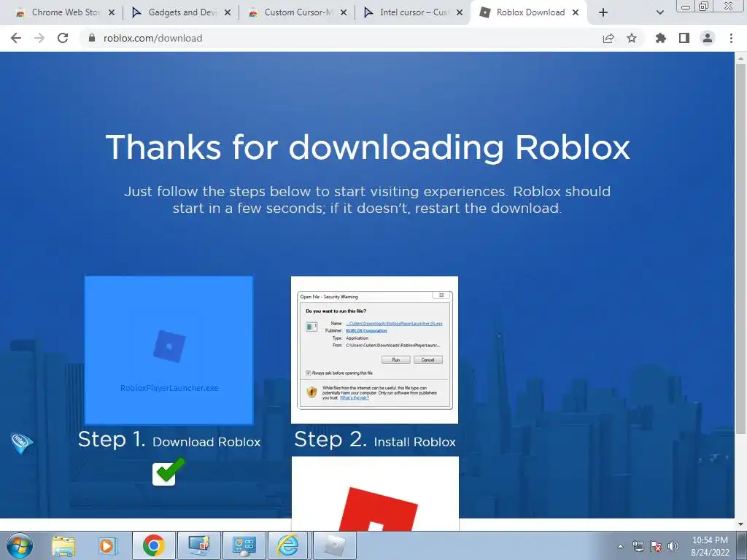
Task: Close the Intel cursor tab
Action: [x=460, y=12]
